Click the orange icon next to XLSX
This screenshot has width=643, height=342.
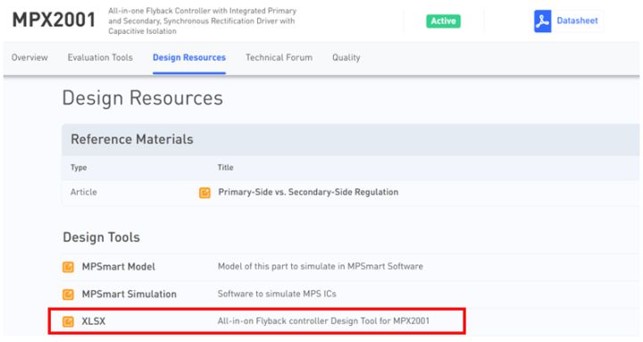68,321
